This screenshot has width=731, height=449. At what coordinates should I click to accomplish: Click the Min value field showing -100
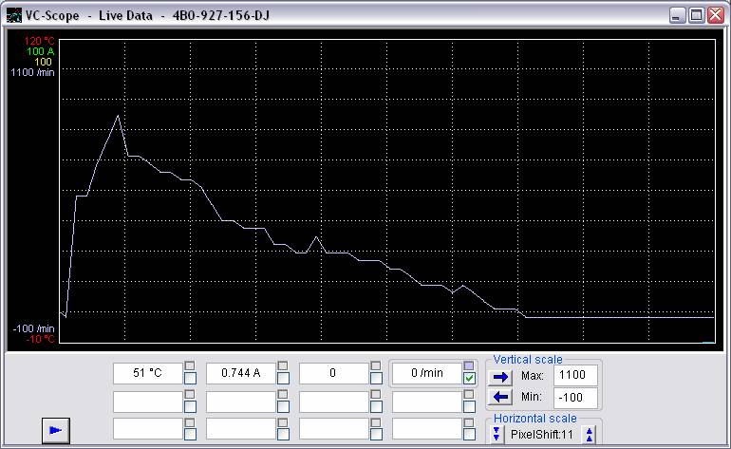pos(576,397)
